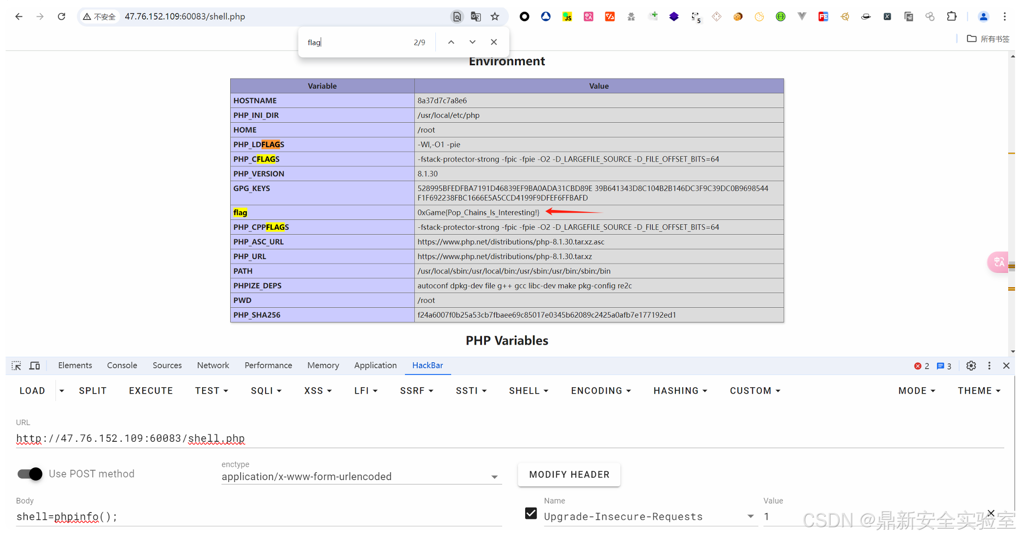Screen dimensions: 1018x537
Task: Activate the inspect element picker icon
Action: [x=16, y=366]
